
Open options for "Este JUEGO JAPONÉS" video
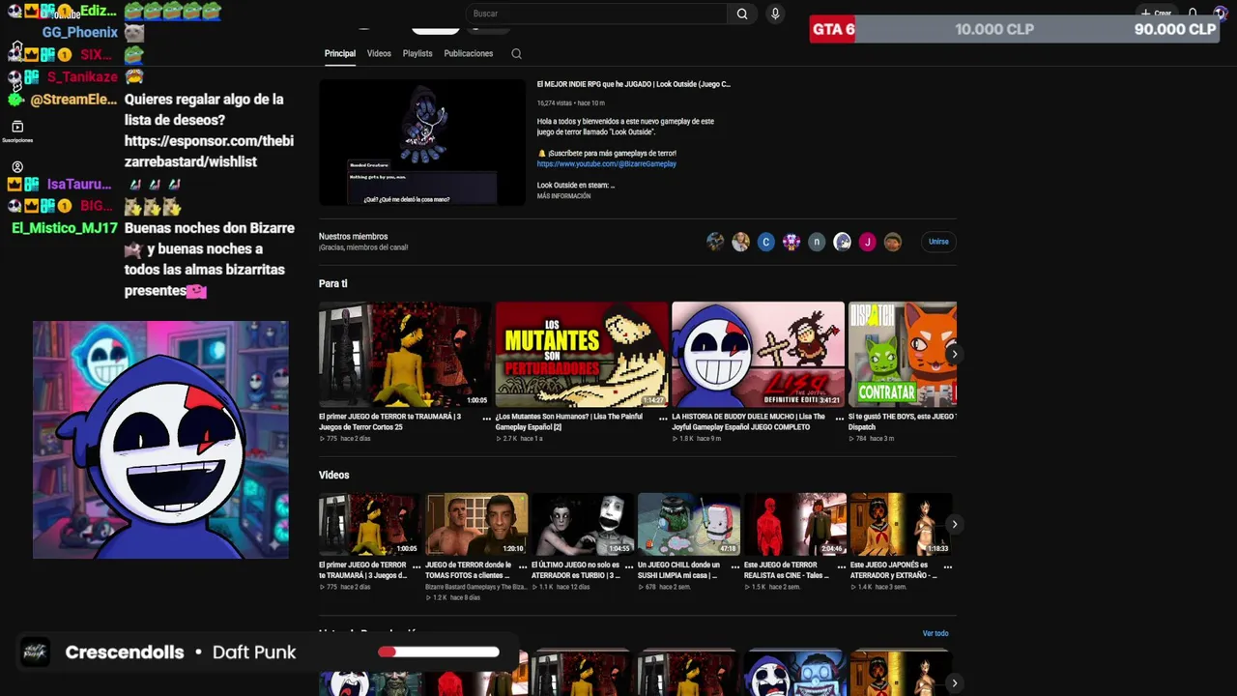click(947, 566)
